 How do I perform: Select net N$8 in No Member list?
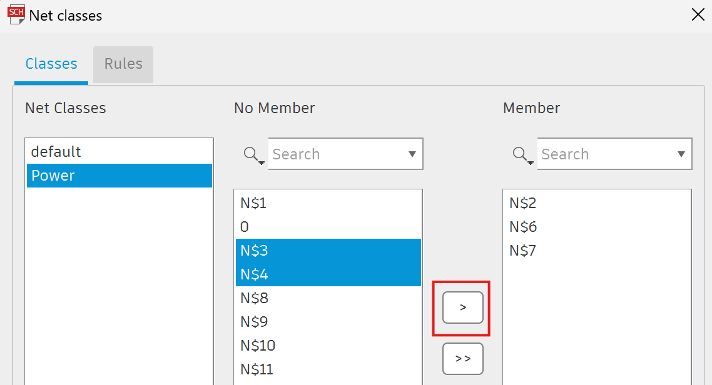(x=328, y=298)
